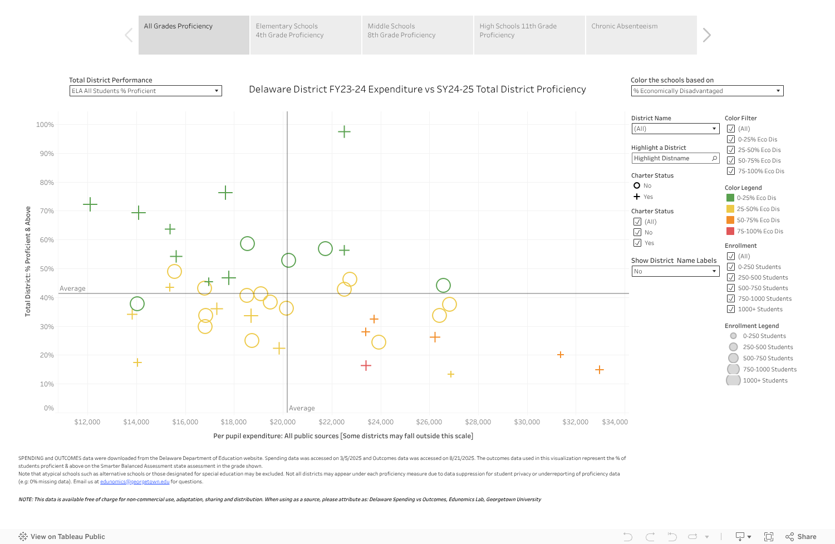
Task: Click the green 0-25% Eco Dis color swatch
Action: 731,198
